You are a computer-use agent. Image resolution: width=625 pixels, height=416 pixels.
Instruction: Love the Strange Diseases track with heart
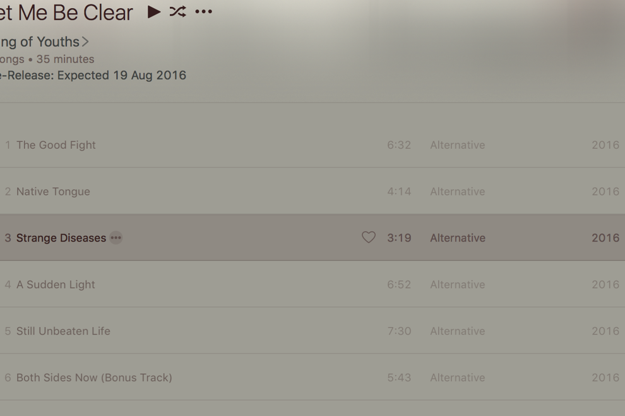tap(369, 237)
